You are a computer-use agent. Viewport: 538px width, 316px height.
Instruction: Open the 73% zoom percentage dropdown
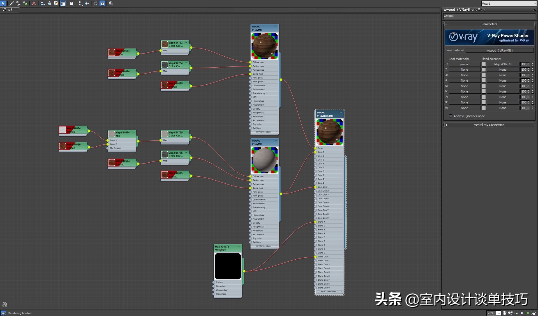[x=498, y=313]
